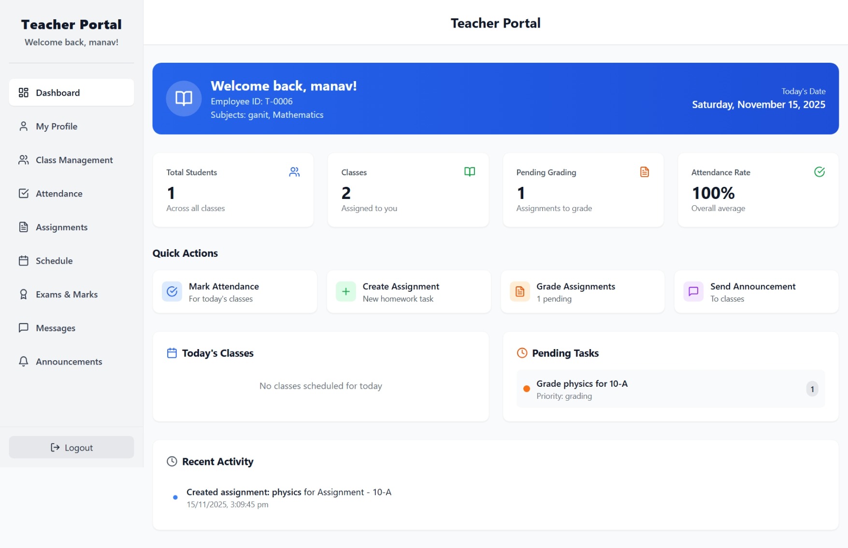The width and height of the screenshot is (848, 548).
Task: Click the Logout button
Action: [71, 447]
